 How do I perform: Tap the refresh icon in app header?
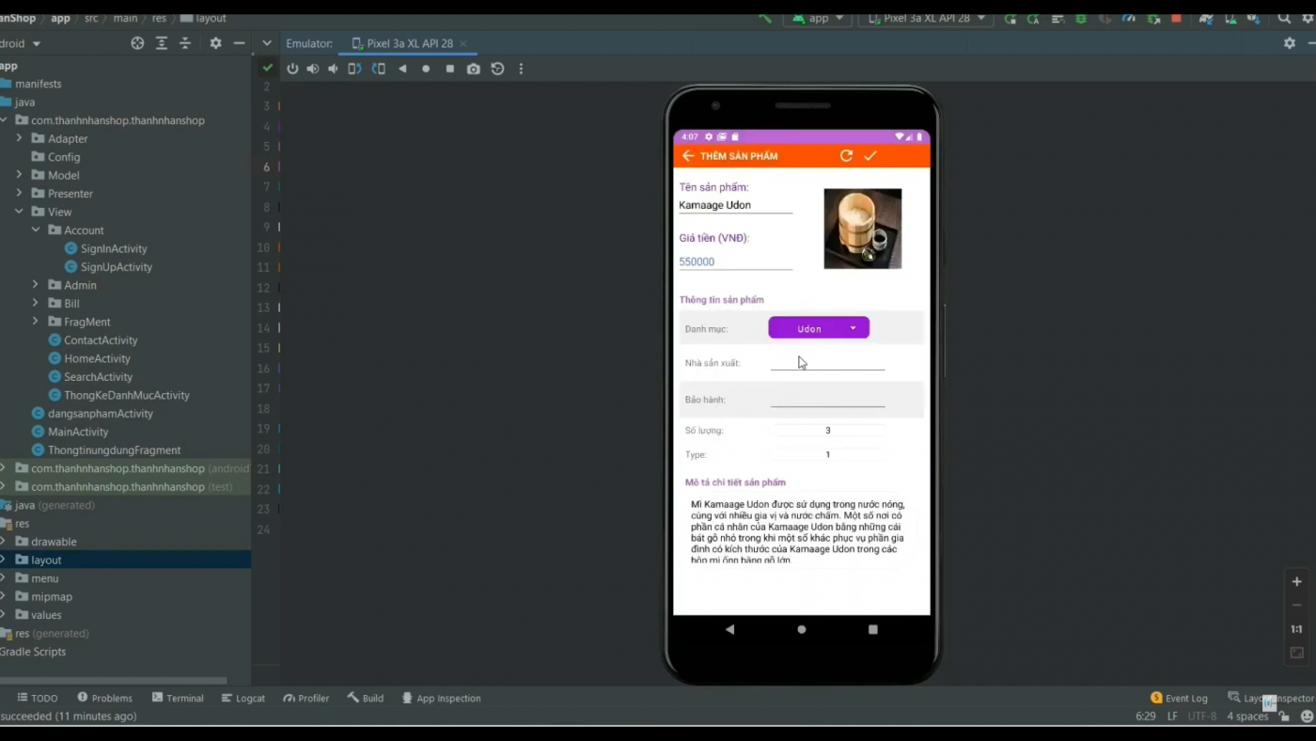tap(846, 156)
